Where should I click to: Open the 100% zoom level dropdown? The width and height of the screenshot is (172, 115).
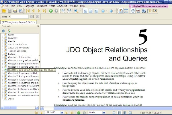(x=104, y=113)
